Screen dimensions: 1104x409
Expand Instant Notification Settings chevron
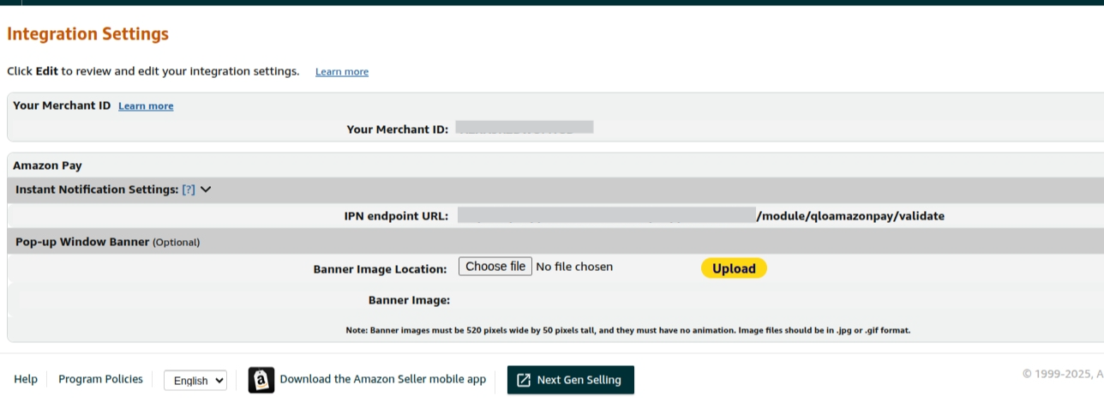(206, 189)
